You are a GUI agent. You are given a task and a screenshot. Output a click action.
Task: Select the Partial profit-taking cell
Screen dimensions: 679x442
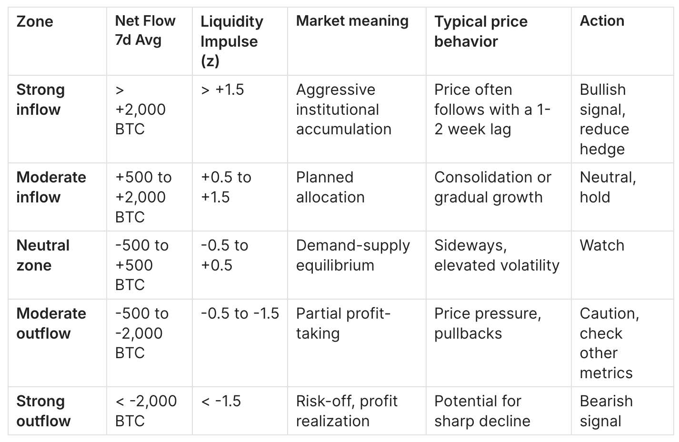pos(343,323)
